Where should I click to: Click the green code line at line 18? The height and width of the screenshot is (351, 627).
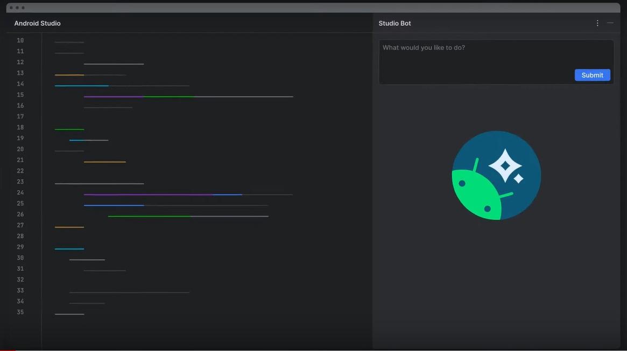tap(69, 128)
